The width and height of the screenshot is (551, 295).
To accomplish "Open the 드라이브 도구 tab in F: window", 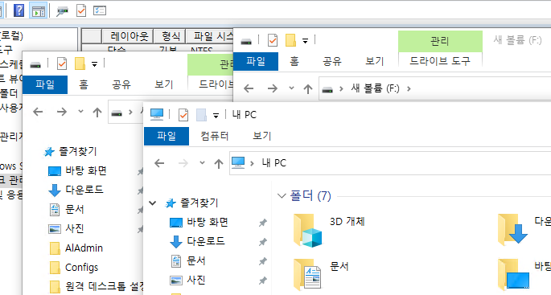I will click(x=440, y=61).
